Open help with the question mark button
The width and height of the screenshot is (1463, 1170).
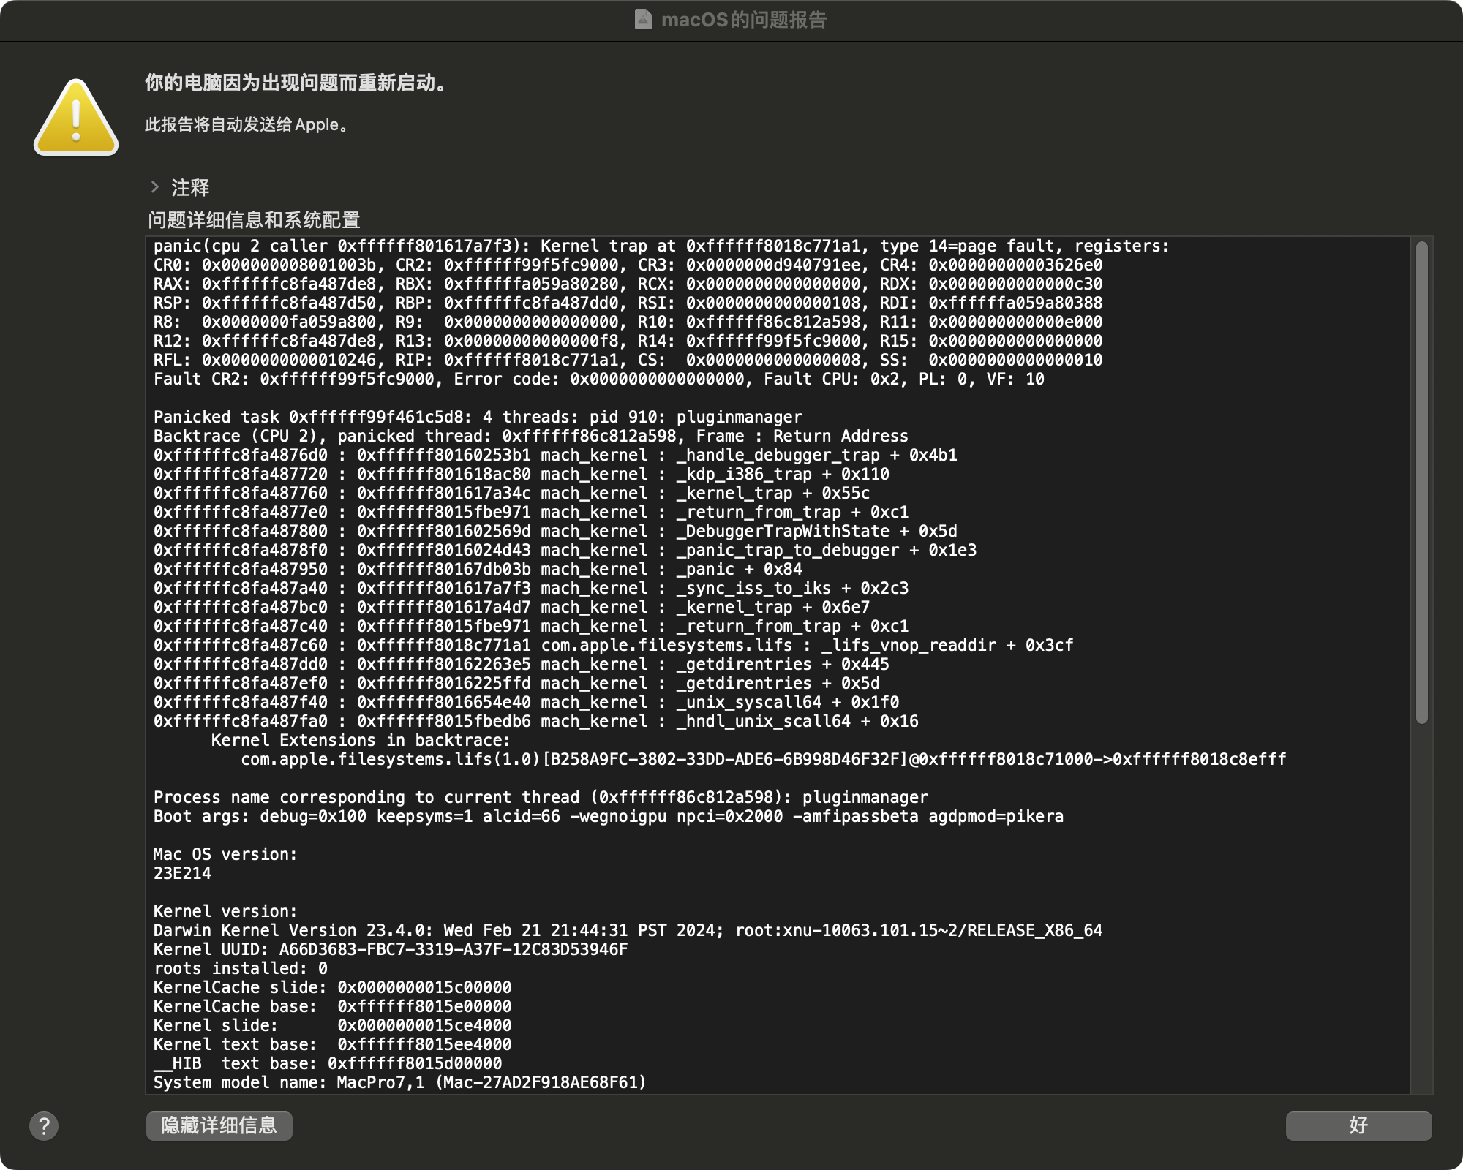click(44, 1126)
